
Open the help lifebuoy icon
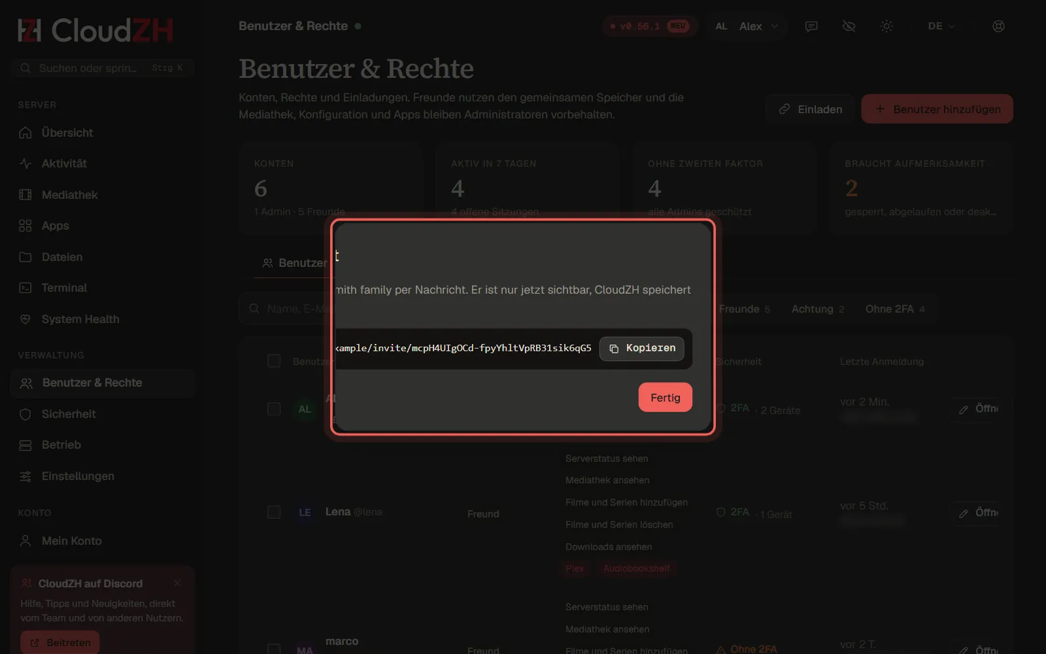998,26
